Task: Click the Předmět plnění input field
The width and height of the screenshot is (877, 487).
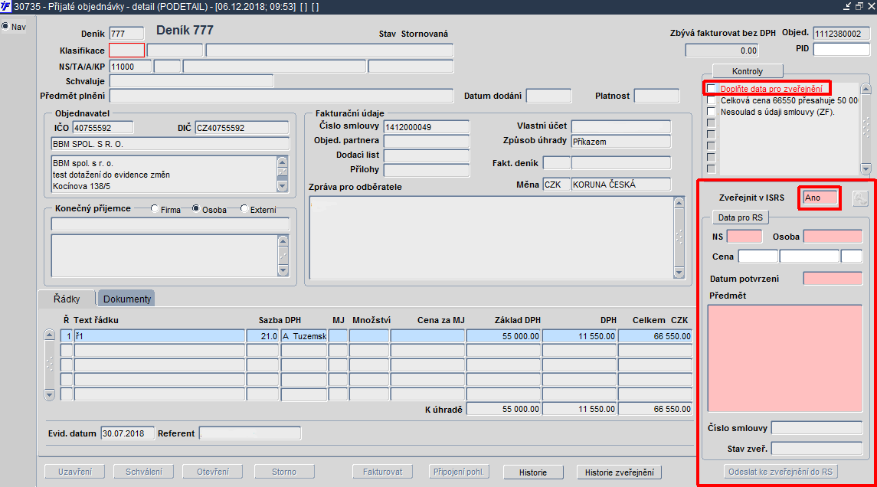Action: (x=281, y=96)
